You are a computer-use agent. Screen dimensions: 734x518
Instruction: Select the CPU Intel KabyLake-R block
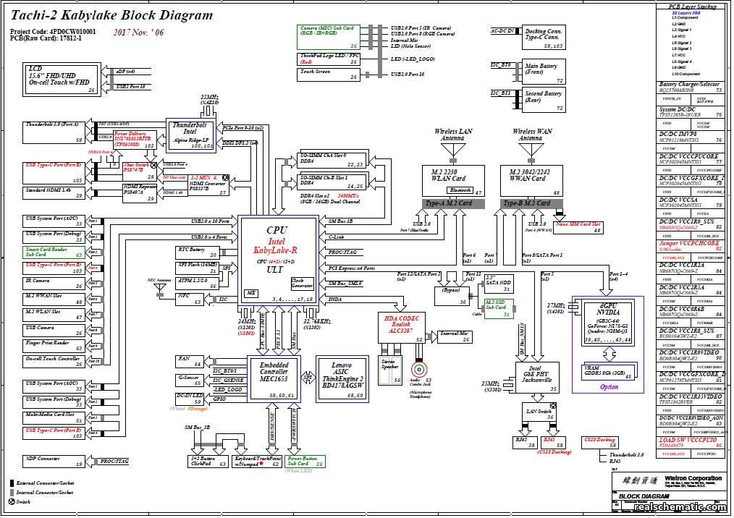pyautogui.click(x=277, y=257)
